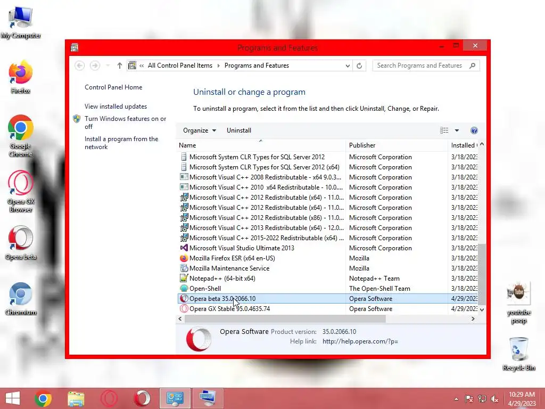The width and height of the screenshot is (545, 409).
Task: Go back in Programs and Features
Action: (80, 66)
